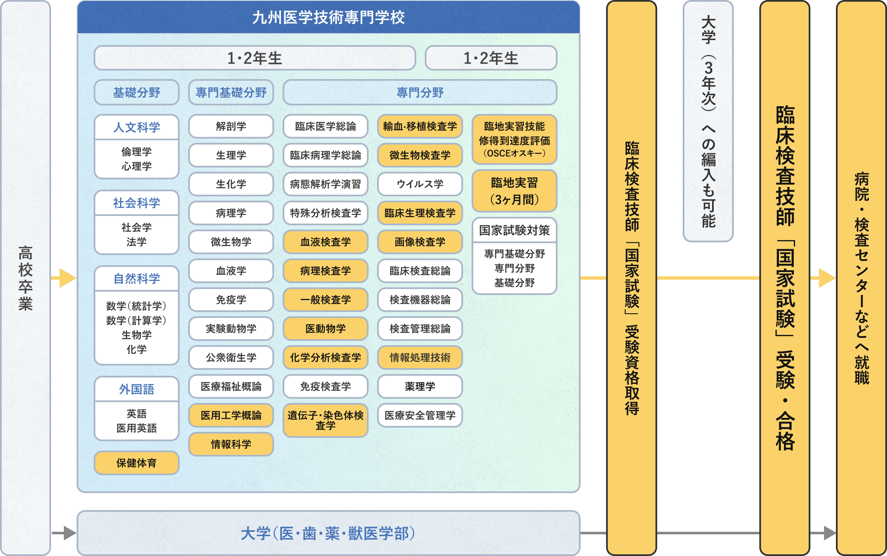This screenshot has width=887, height=556.
Task: Select the 生化学 box
Action: pyautogui.click(x=231, y=184)
